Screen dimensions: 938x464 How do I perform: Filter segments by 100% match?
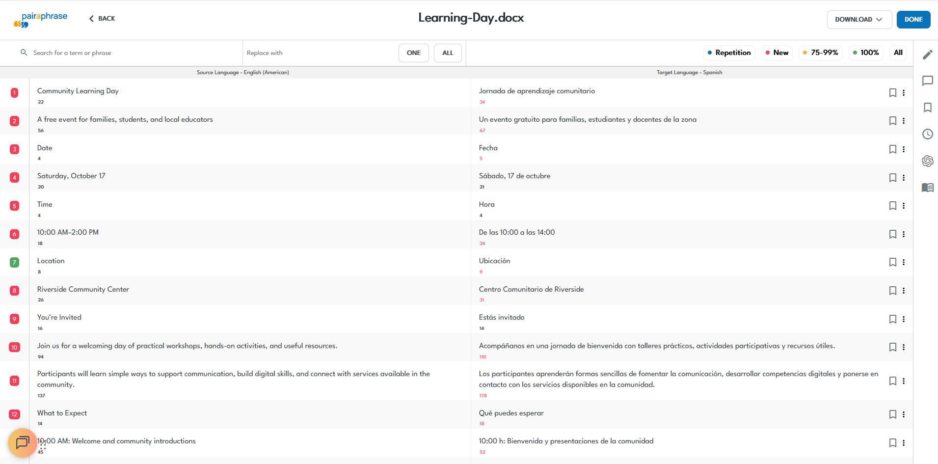(x=866, y=53)
